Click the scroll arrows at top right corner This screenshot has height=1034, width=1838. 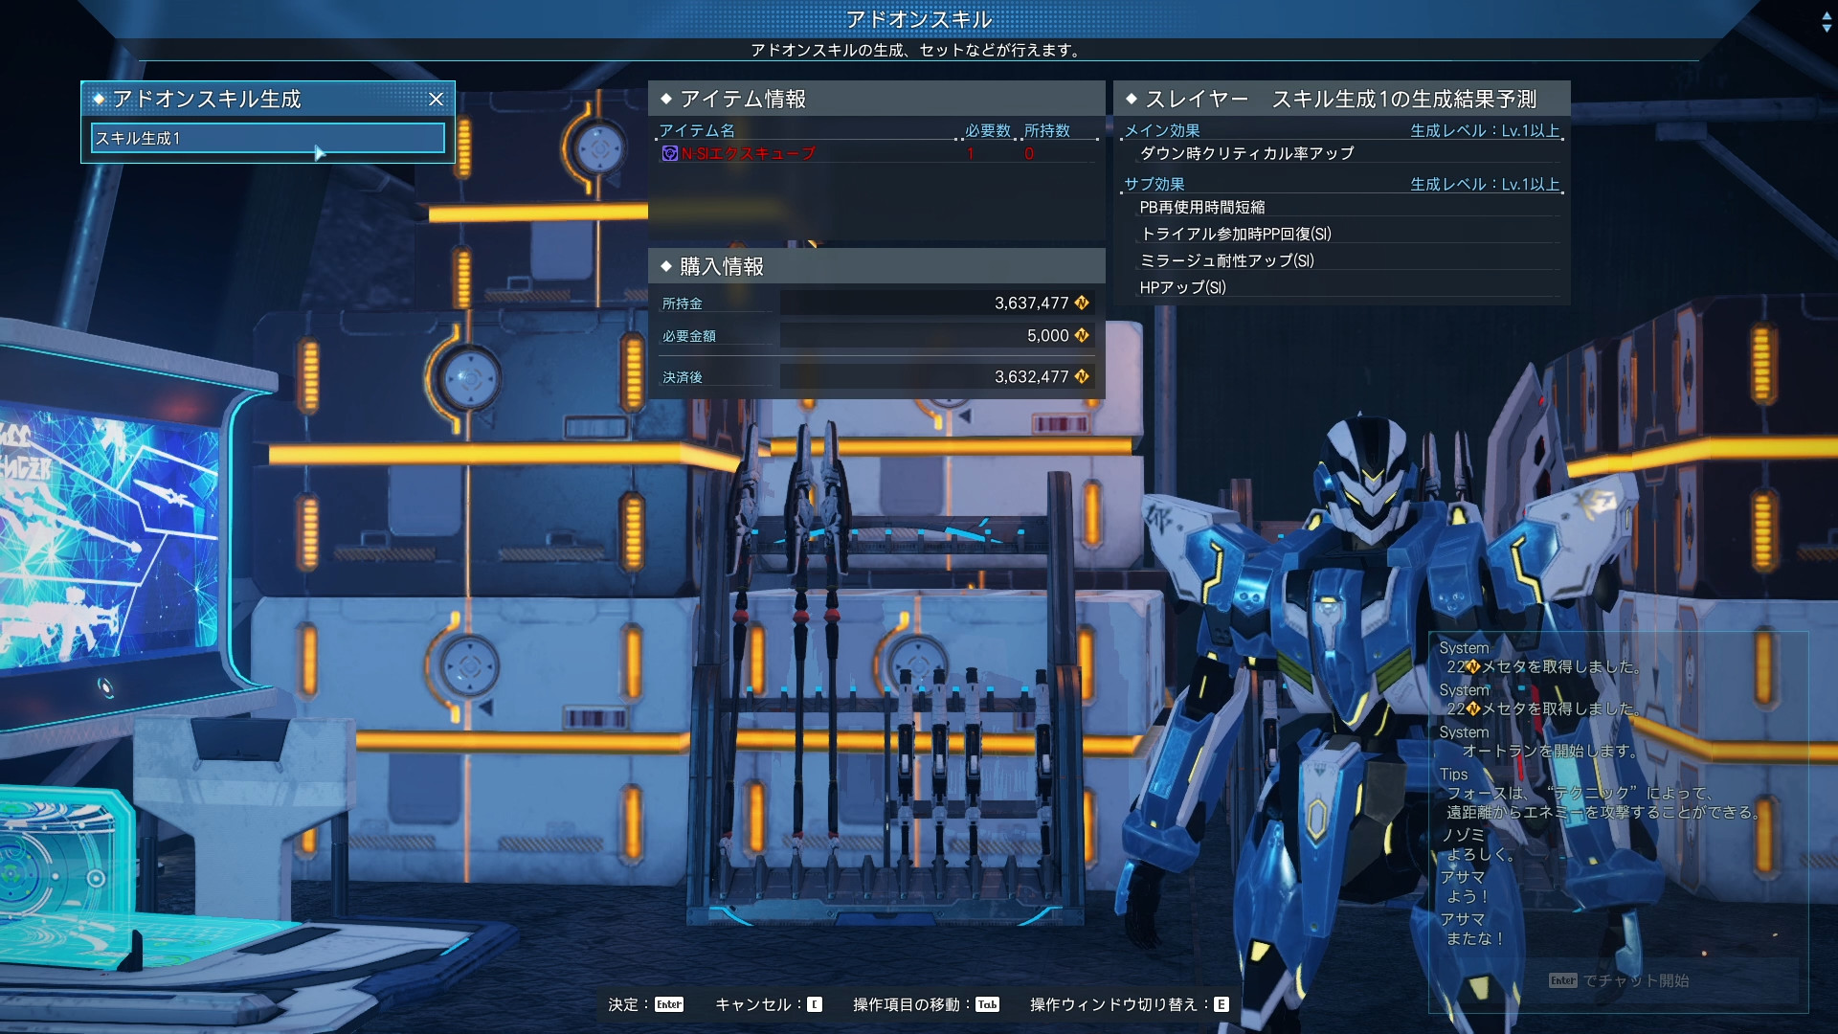pyautogui.click(x=1827, y=22)
